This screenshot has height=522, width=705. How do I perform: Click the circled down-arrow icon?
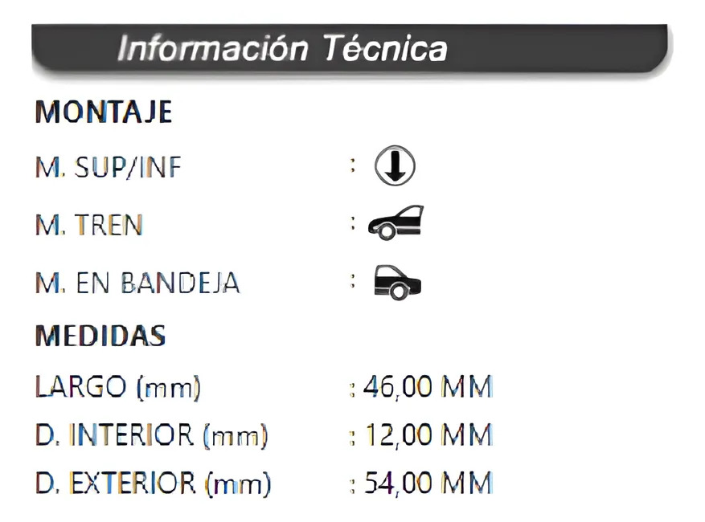pyautogui.click(x=395, y=166)
